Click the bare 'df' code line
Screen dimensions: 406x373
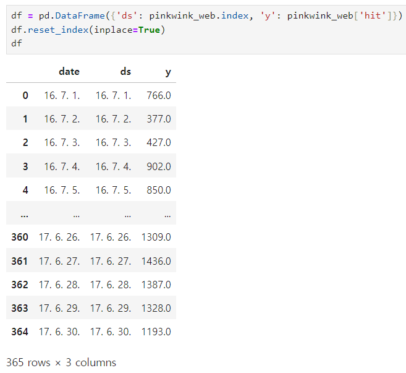17,43
